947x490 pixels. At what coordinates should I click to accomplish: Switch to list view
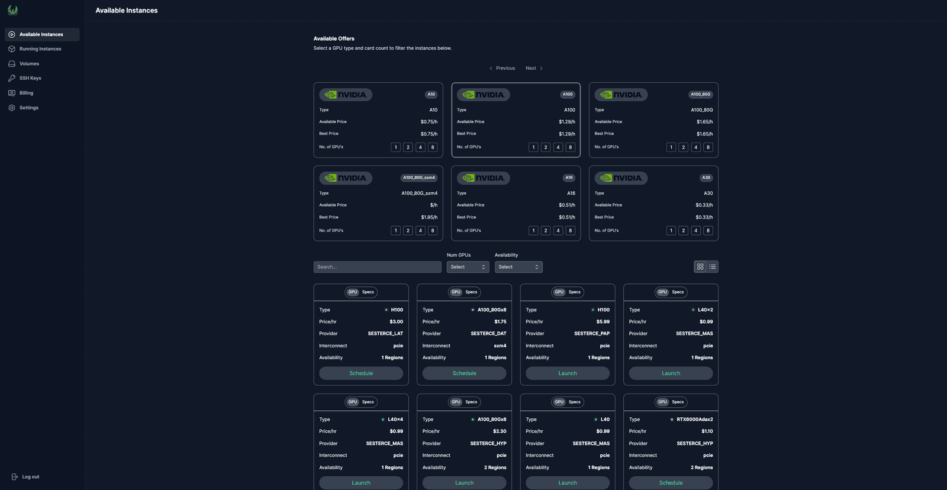713,267
